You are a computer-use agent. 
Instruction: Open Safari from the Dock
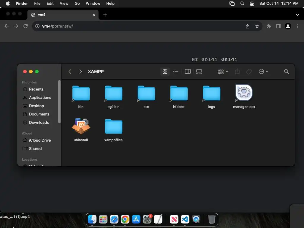(x=114, y=219)
